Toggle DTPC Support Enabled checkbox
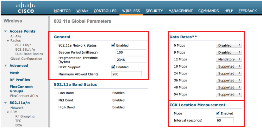 coord(114,67)
